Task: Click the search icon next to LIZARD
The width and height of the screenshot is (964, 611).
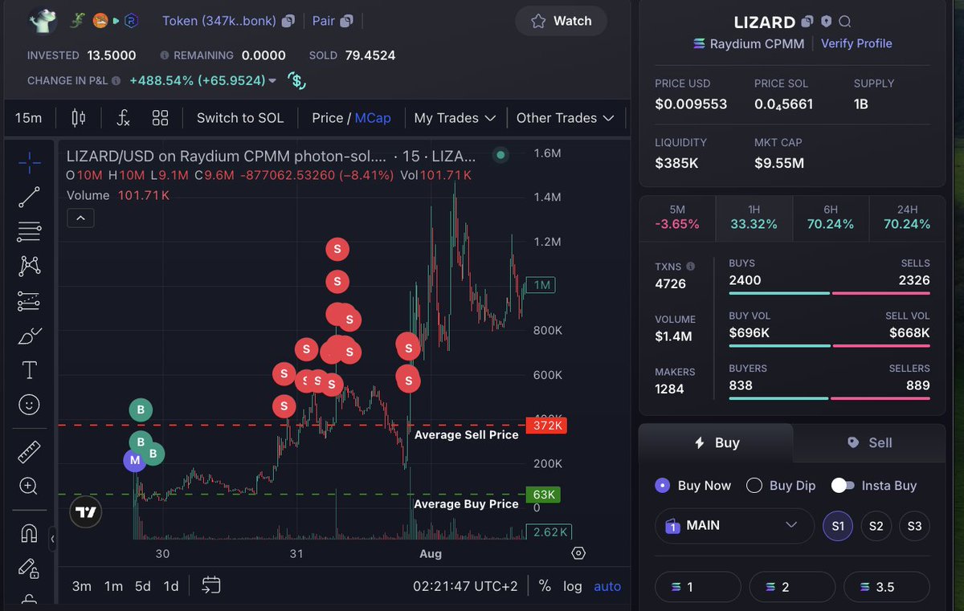Action: pyautogui.click(x=845, y=22)
